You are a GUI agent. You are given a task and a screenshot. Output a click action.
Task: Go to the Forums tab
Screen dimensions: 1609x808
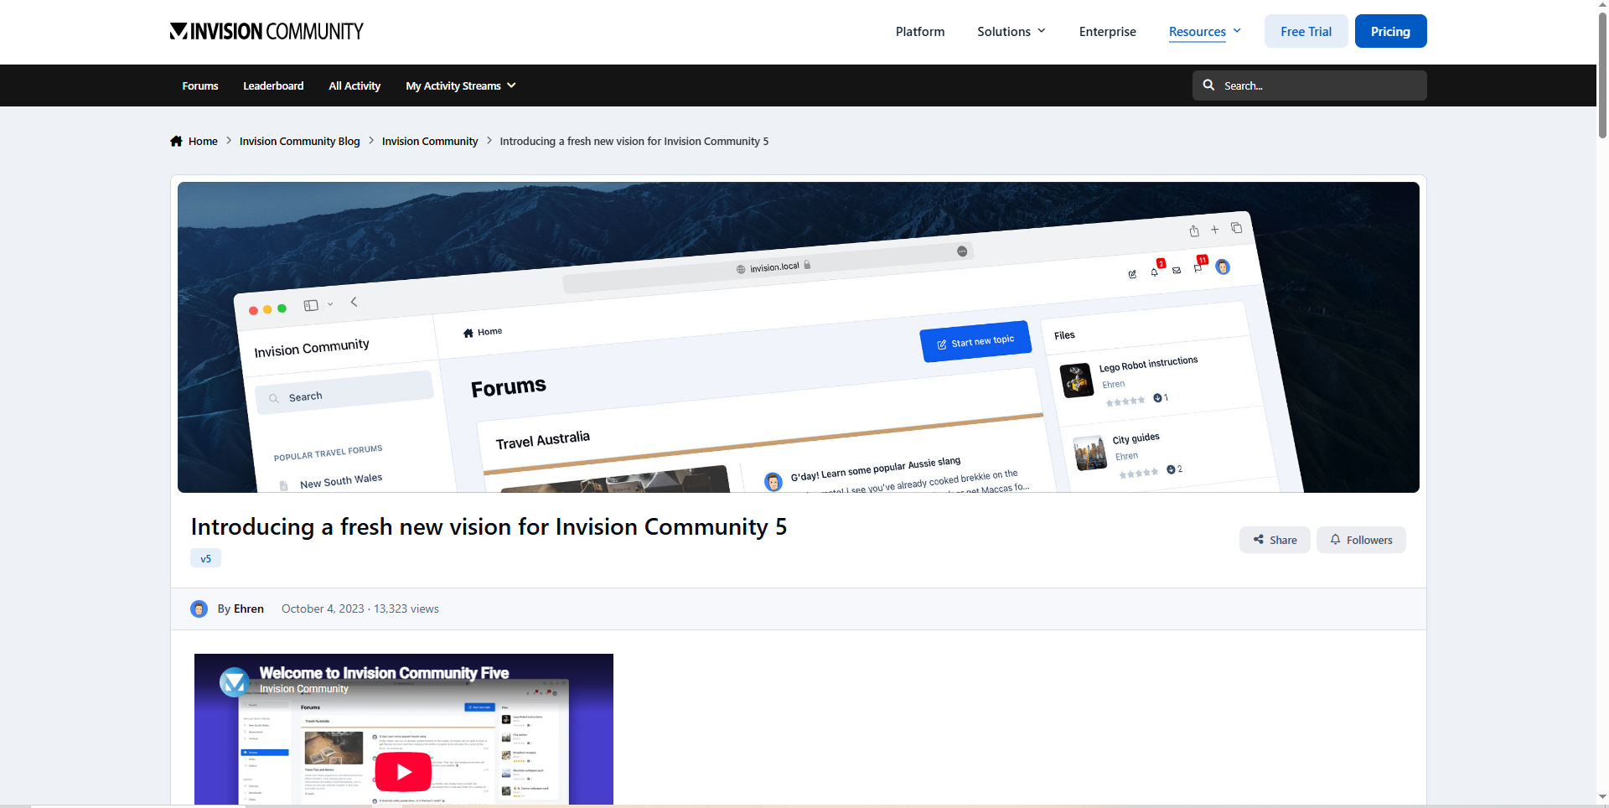(200, 85)
